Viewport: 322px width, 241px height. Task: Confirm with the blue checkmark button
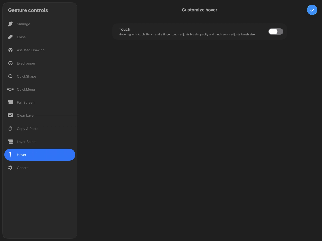click(x=312, y=10)
